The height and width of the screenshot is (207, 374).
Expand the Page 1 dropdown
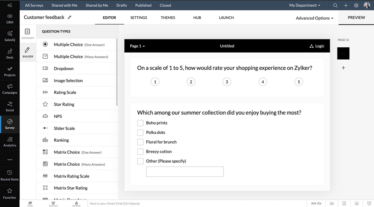tap(137, 46)
